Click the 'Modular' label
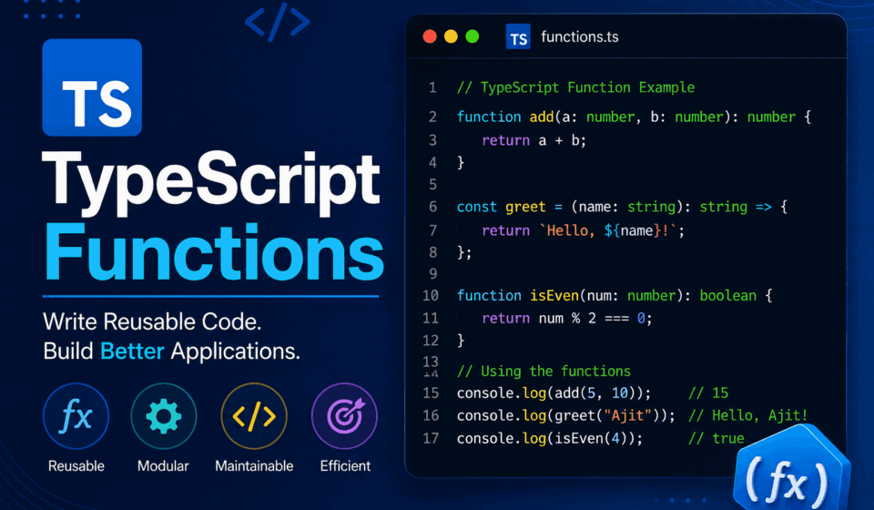The height and width of the screenshot is (510, 874). [163, 466]
